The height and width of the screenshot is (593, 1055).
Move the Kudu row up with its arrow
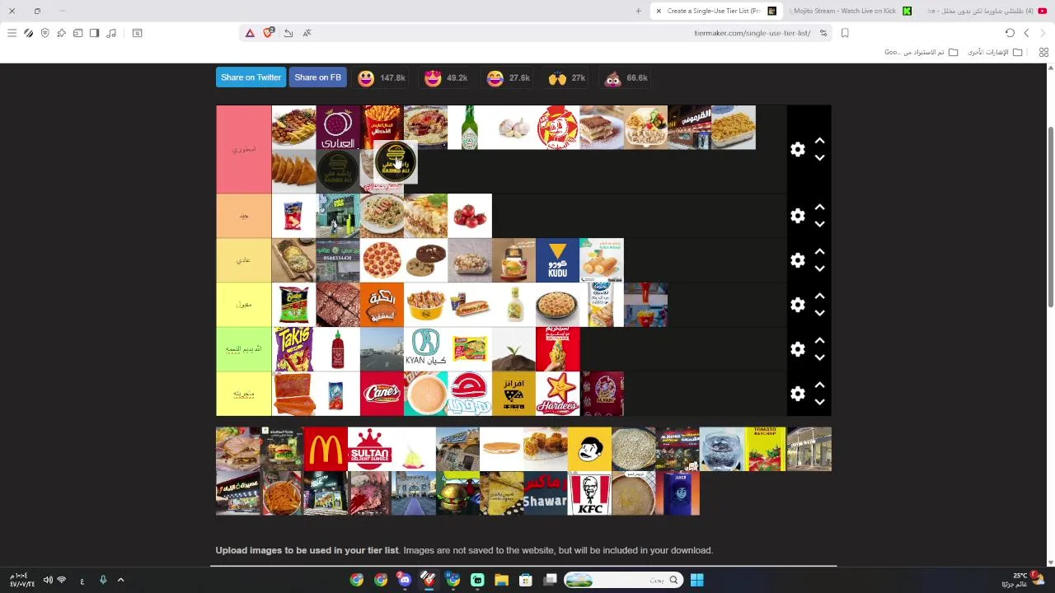click(819, 252)
